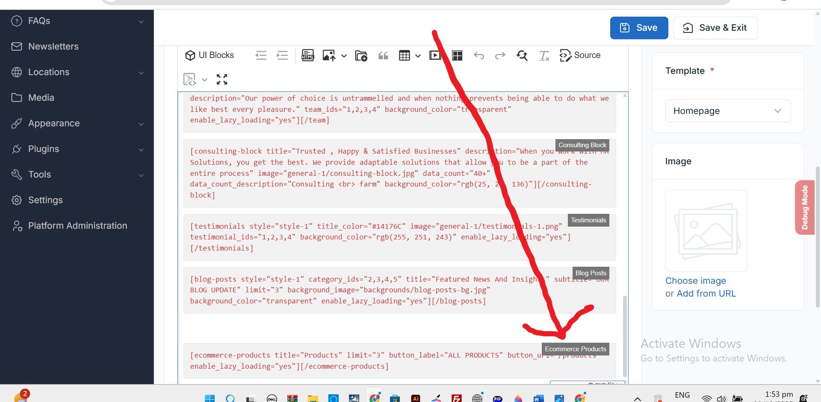Click the decrease indent icon
This screenshot has width=821, height=402.
point(261,55)
